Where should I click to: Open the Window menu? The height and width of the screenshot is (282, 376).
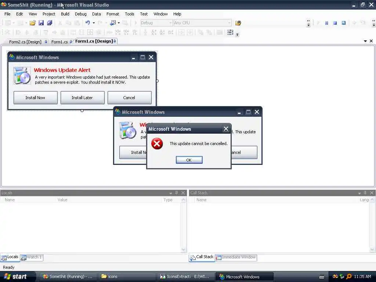[x=160, y=14]
